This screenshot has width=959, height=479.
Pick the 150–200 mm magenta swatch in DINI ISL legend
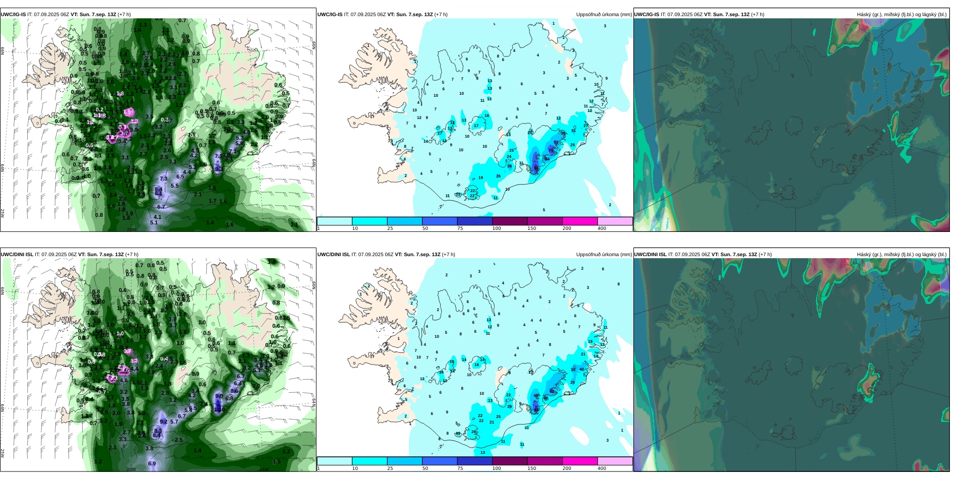545,461
